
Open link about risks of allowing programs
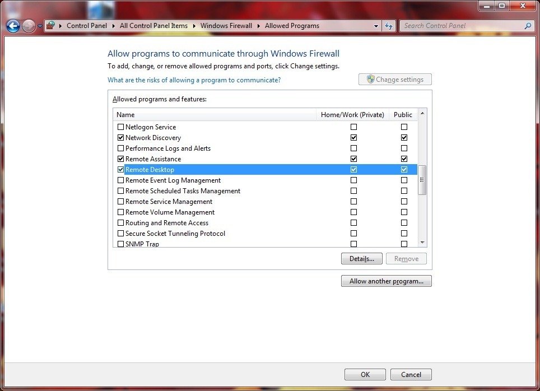(x=194, y=80)
